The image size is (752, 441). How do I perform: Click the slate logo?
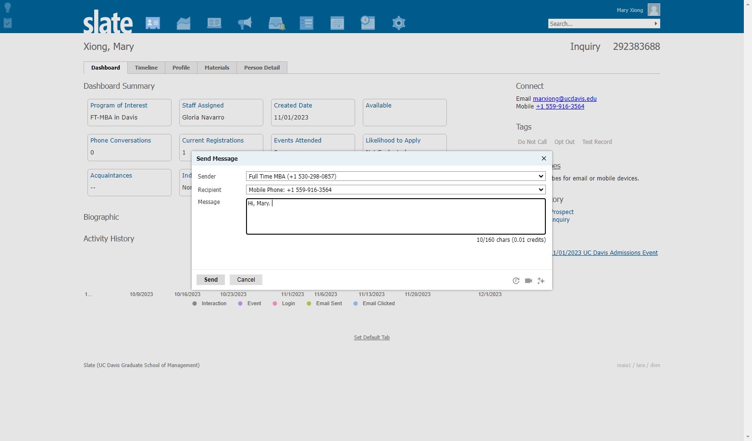(x=108, y=22)
